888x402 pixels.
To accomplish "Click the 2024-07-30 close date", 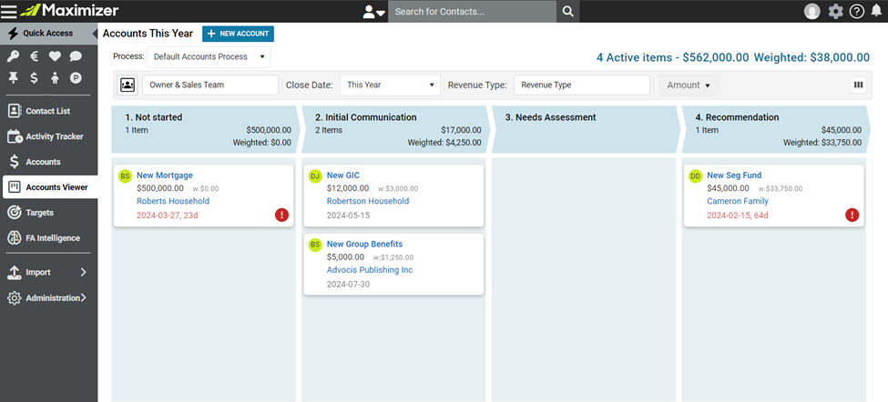I will coord(348,284).
